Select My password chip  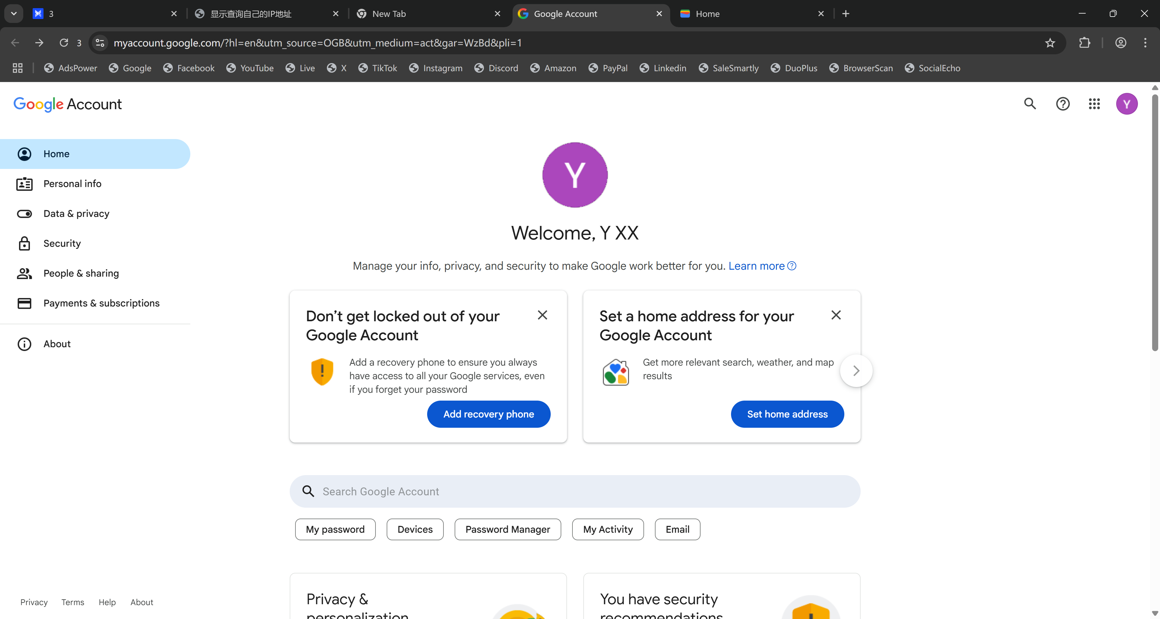[x=335, y=529]
